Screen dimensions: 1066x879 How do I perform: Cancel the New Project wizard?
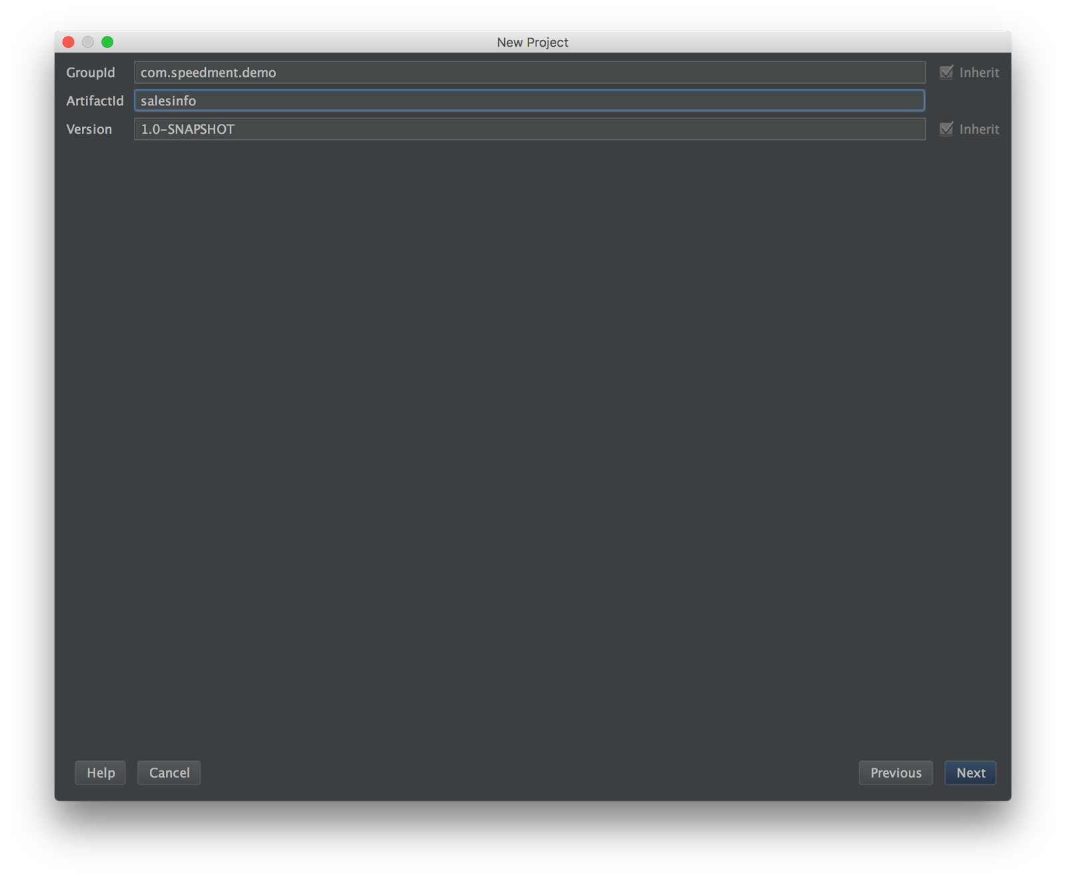click(169, 773)
